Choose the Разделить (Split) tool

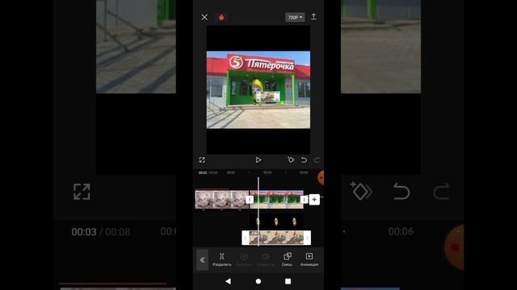tap(222, 259)
